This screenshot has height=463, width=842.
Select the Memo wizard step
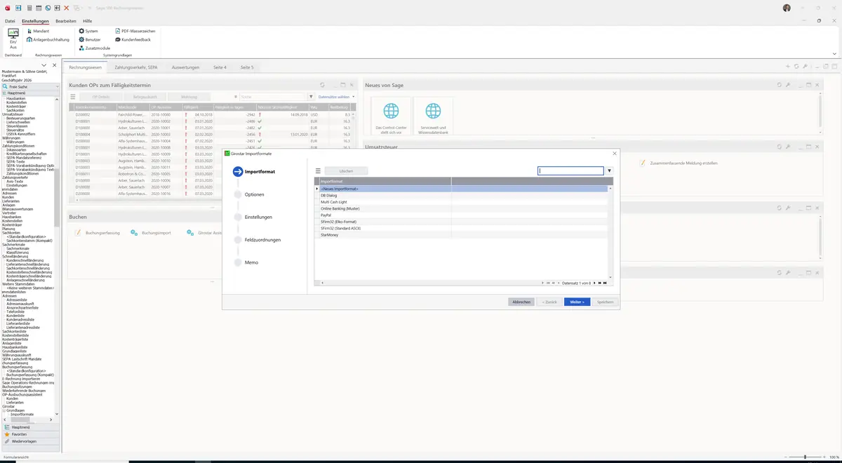point(246,262)
